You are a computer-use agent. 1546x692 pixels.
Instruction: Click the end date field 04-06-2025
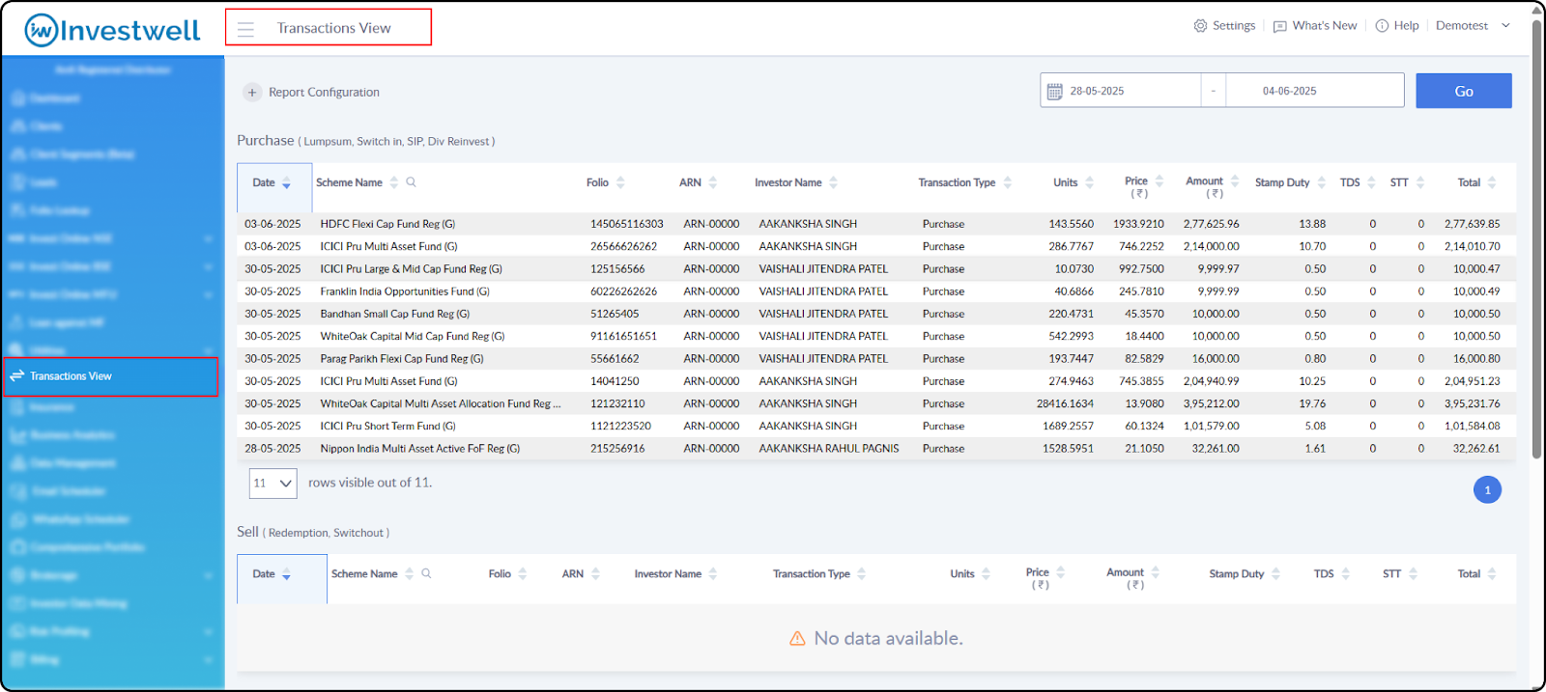point(1314,91)
